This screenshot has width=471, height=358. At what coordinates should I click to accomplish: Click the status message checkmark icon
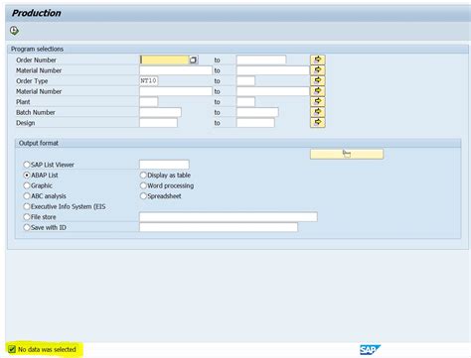tap(12, 349)
